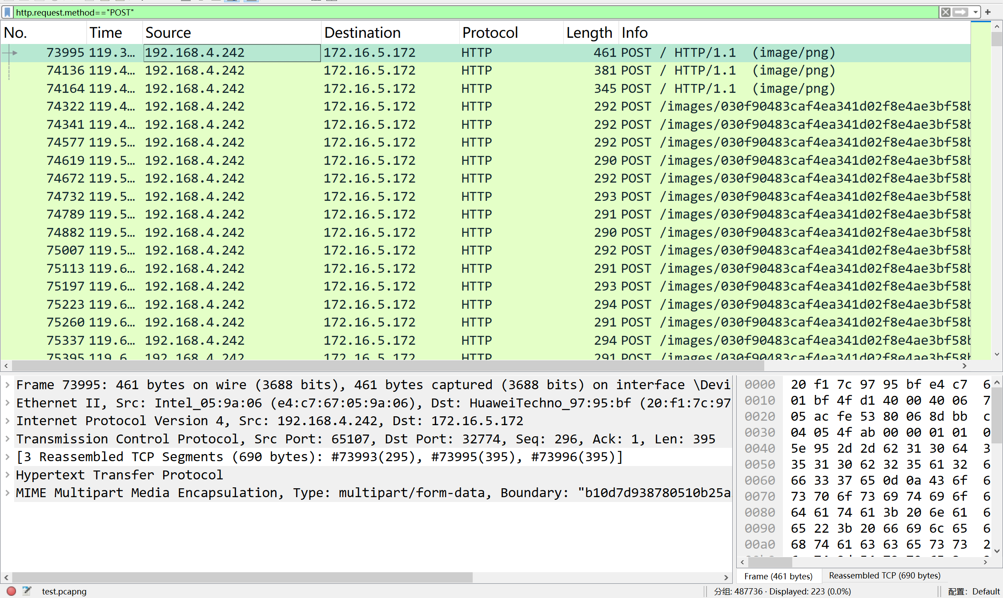Viewport: 1003px width, 598px height.
Task: Switch to Reassembled TCP (690 bytes) tab
Action: [x=884, y=576]
